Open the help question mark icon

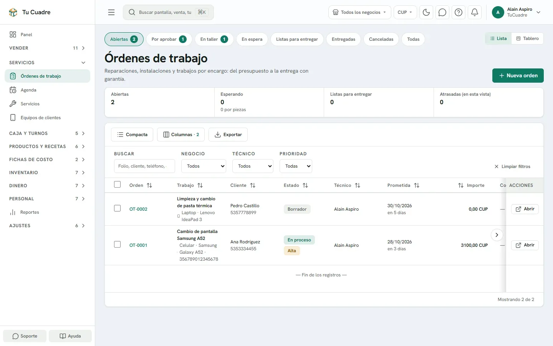coord(459,12)
